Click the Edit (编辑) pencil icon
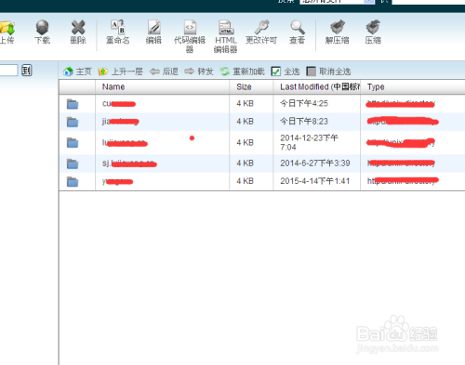Viewport: 465px width, 365px height. click(x=153, y=27)
